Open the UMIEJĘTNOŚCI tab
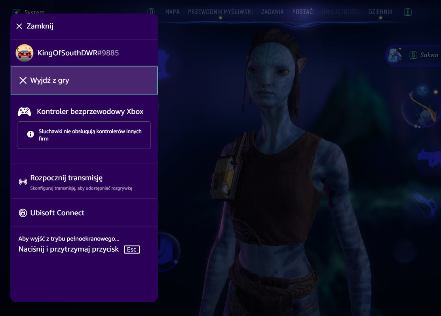This screenshot has width=441, height=316. coord(340,12)
